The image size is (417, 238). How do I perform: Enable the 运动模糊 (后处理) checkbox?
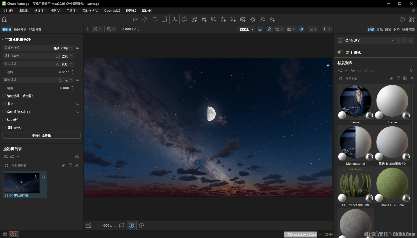(x=4, y=96)
